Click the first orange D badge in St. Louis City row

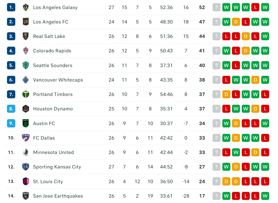tap(226, 181)
